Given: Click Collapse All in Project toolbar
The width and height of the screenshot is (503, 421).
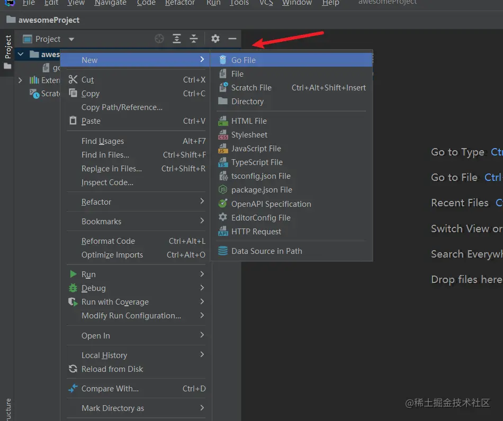Looking at the screenshot, I should point(194,39).
